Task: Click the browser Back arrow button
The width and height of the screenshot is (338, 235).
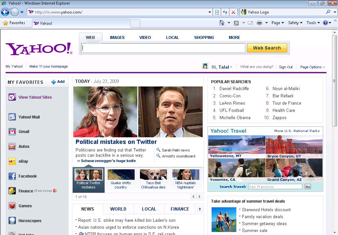Action: click(x=5, y=12)
